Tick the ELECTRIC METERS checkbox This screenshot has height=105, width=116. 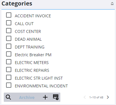(x=9, y=62)
